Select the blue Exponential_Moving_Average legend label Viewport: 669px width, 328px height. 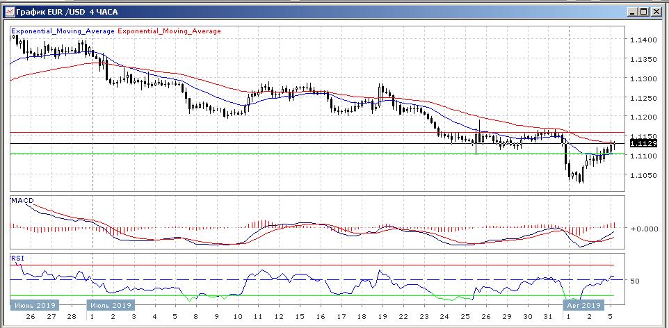tap(63, 31)
